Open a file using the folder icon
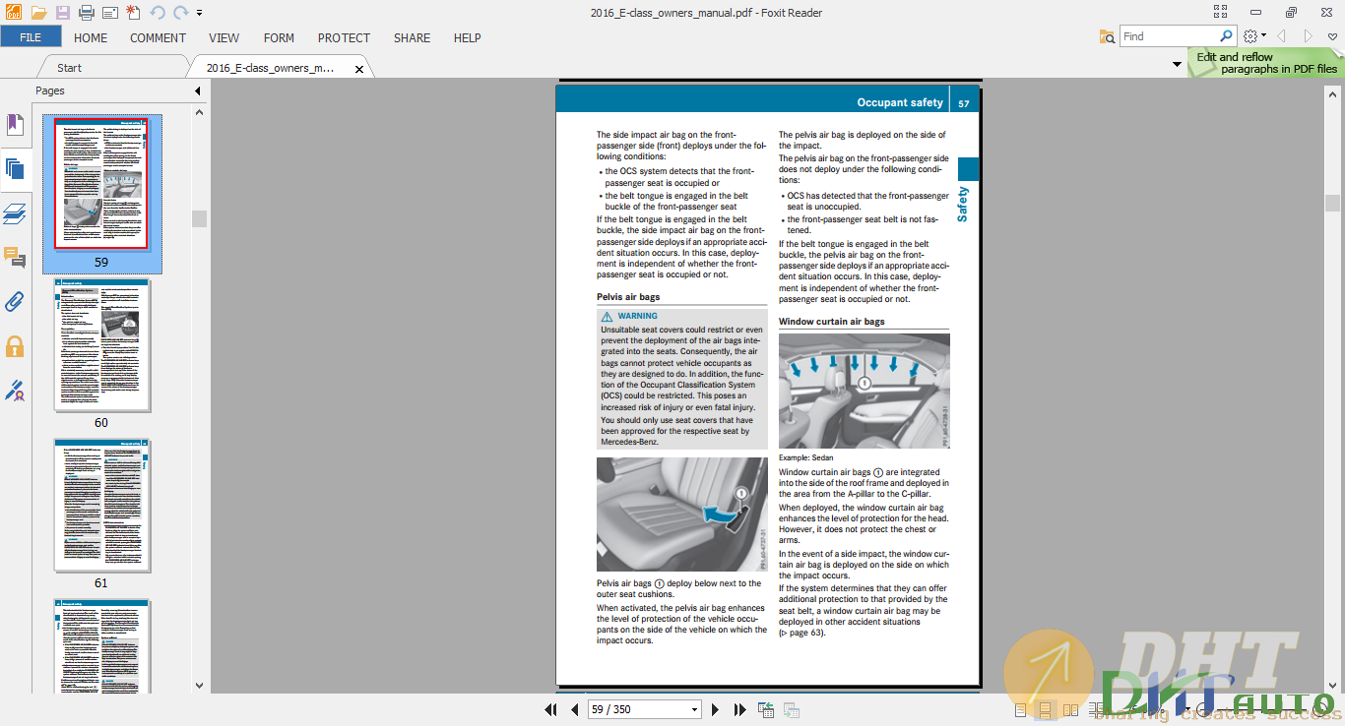This screenshot has width=1345, height=726. [x=38, y=13]
